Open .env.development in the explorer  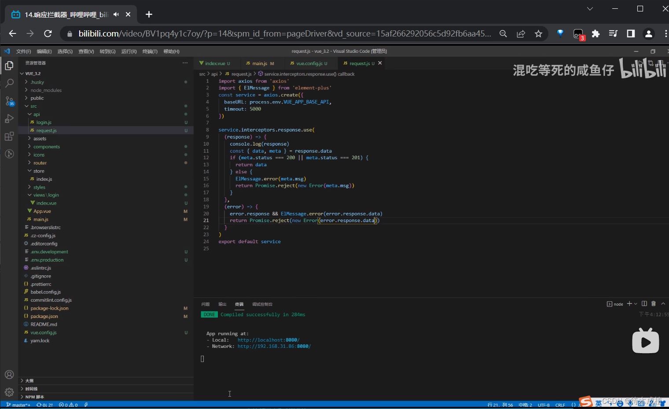[x=49, y=252]
